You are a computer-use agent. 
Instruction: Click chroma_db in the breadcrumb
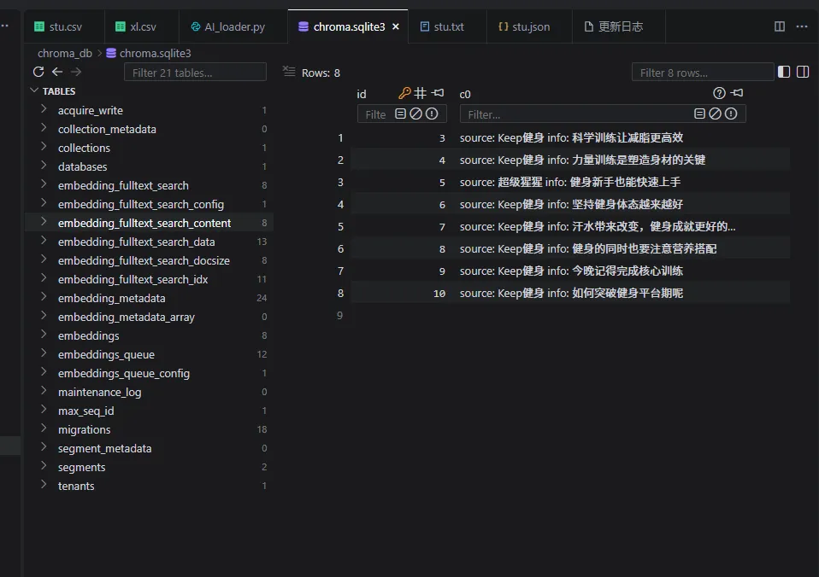coord(64,53)
